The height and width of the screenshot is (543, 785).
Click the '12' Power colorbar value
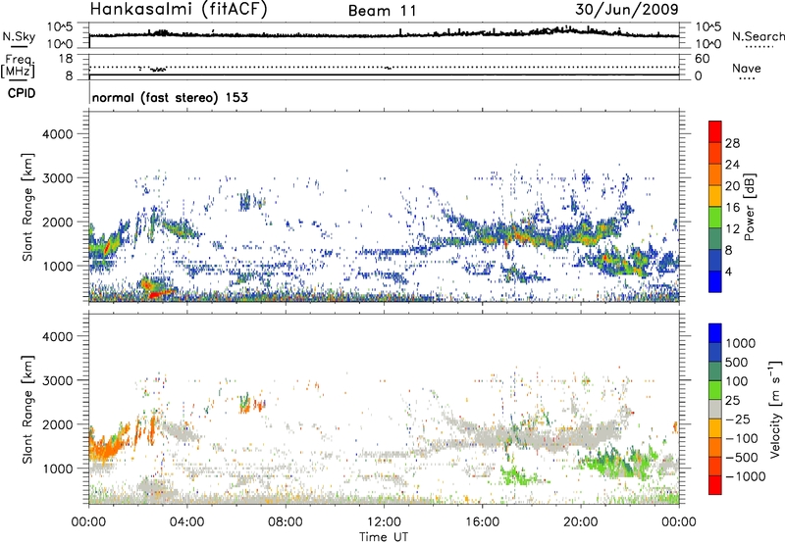732,229
